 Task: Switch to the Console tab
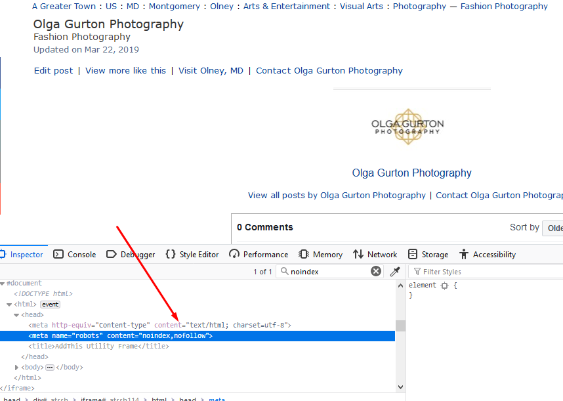click(x=75, y=255)
